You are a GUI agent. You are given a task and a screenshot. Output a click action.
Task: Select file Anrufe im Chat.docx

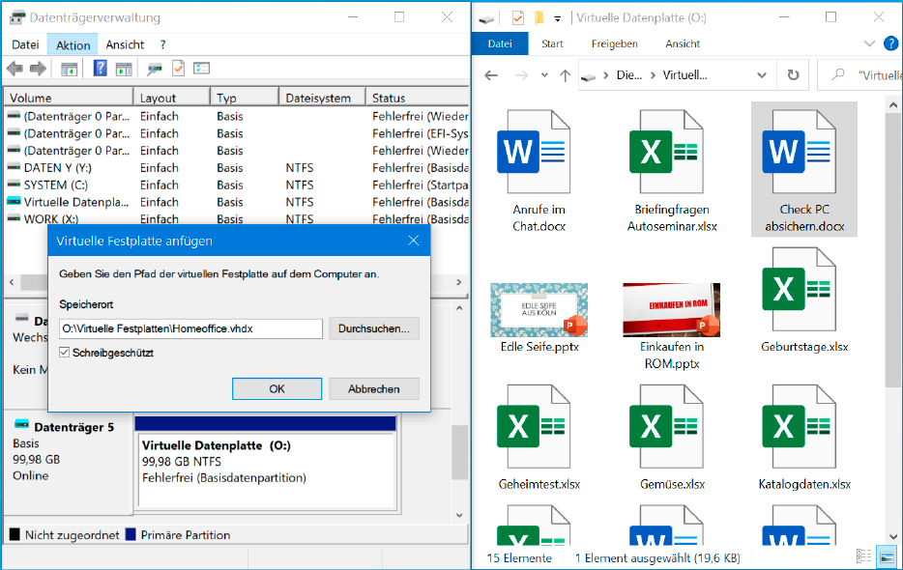coord(539,170)
